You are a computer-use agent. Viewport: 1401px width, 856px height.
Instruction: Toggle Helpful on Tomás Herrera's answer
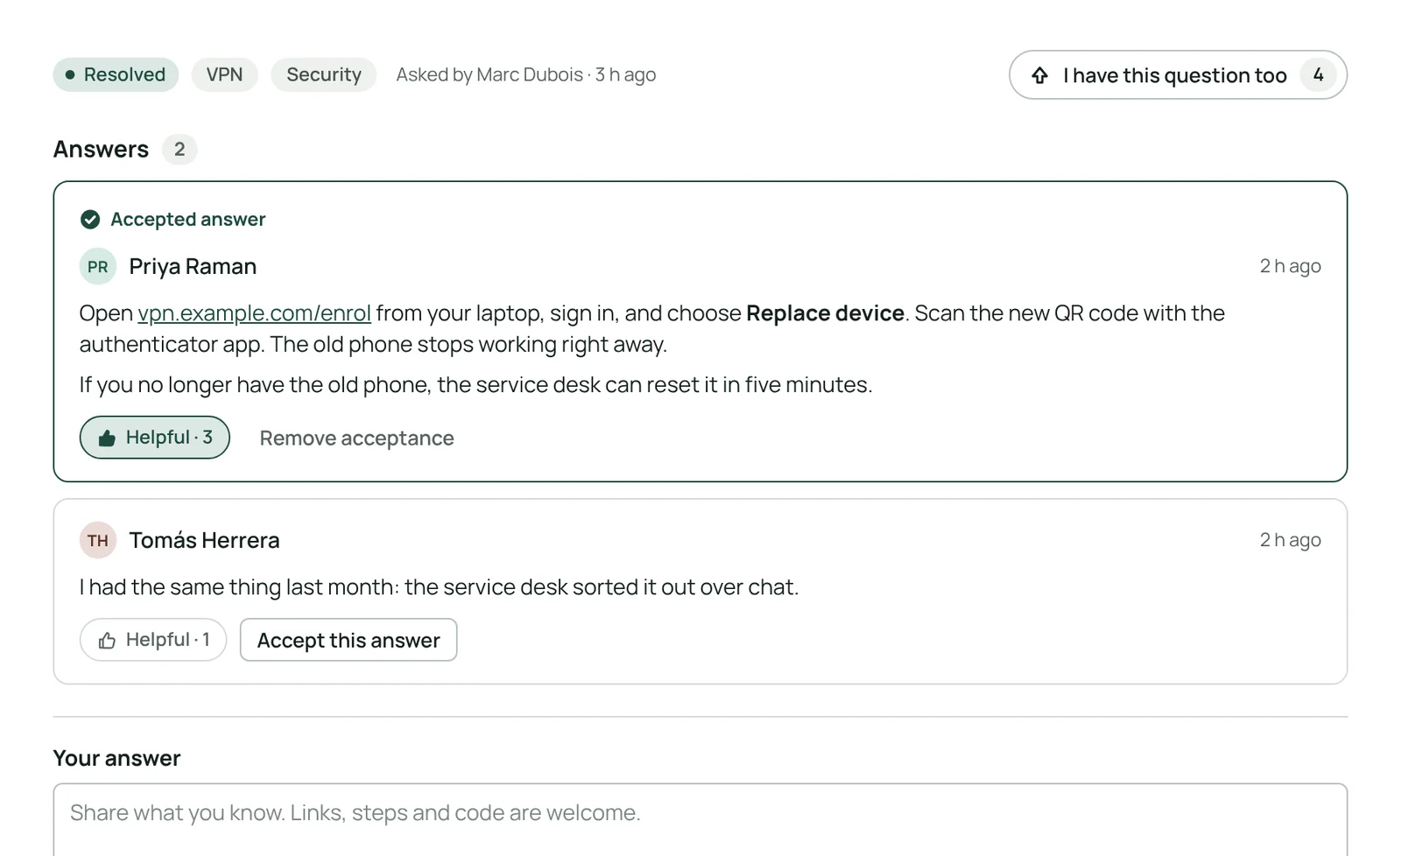click(153, 640)
